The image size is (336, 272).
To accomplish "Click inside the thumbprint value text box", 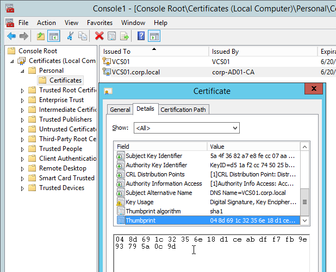I will click(x=211, y=254).
